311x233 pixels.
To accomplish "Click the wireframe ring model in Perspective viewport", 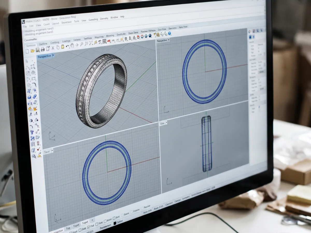I will (101, 91).
